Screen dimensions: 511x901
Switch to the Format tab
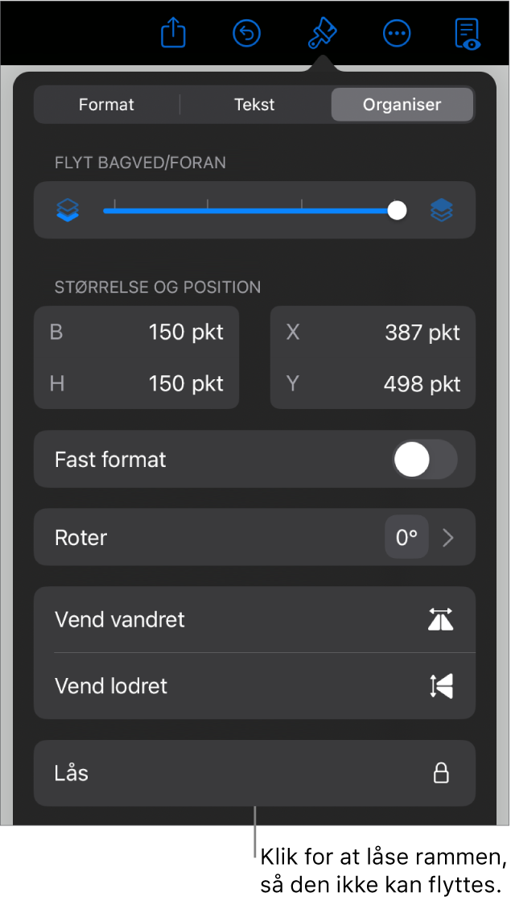(107, 105)
